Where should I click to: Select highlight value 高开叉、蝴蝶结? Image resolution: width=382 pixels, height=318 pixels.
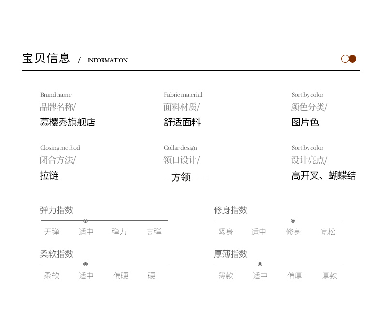(323, 175)
